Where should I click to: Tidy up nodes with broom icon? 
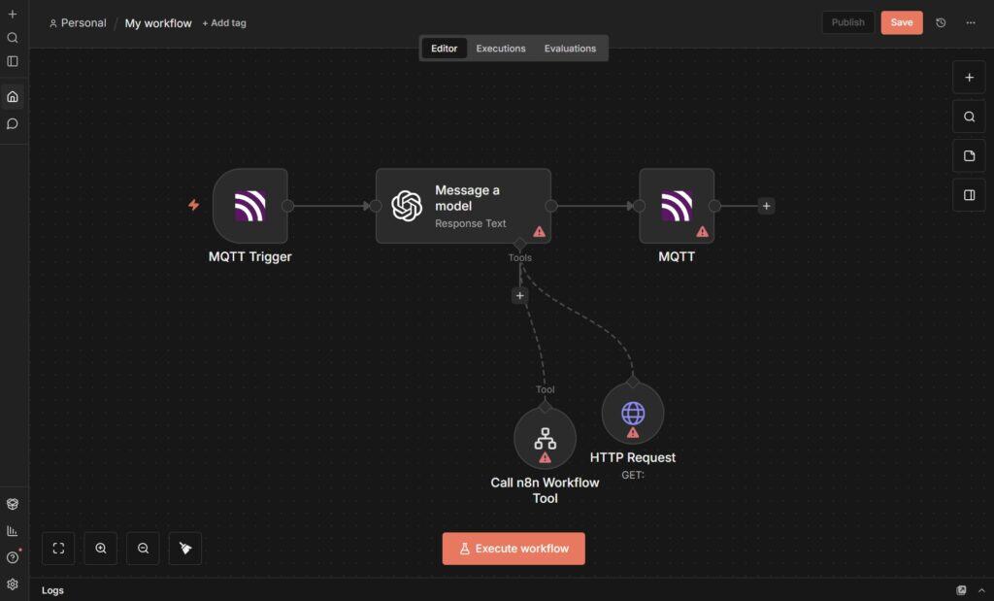pyautogui.click(x=185, y=549)
